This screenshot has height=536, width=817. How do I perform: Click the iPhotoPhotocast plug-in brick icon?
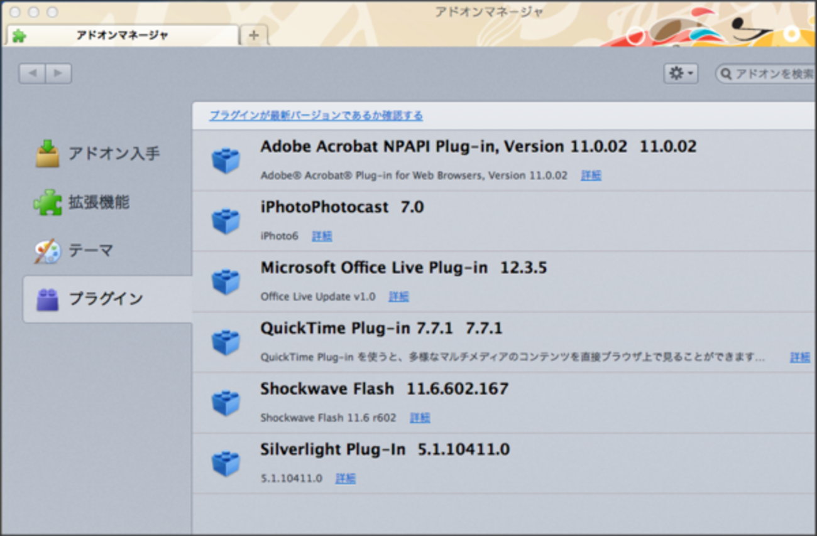click(x=226, y=221)
